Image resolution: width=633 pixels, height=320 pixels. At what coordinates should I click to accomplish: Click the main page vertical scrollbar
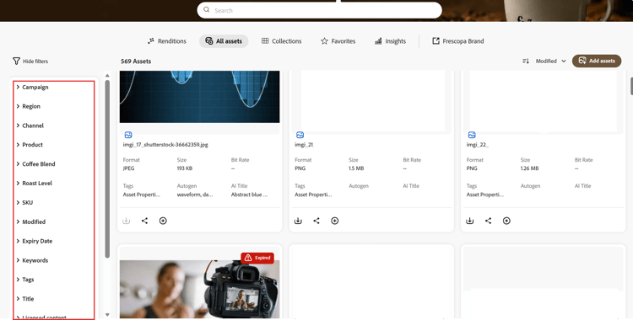[x=631, y=86]
